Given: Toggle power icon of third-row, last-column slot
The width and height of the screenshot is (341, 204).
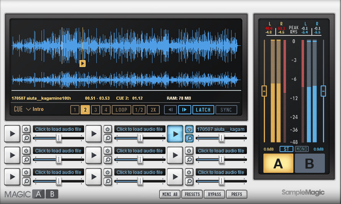Looking at the screenshot, I should pos(189,172).
